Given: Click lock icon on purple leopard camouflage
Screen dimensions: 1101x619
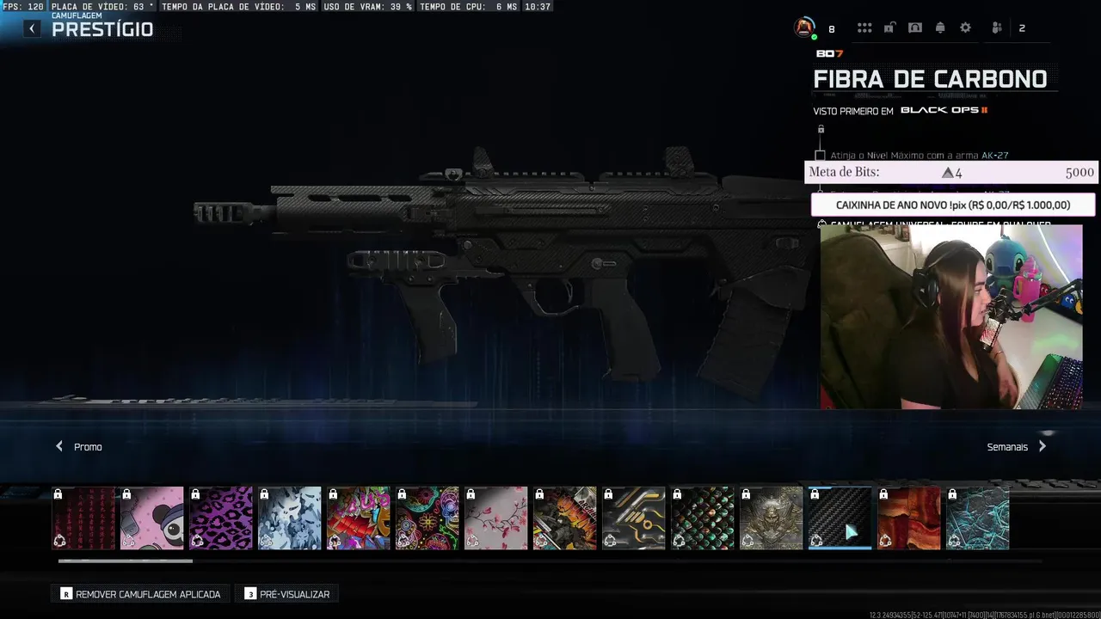Looking at the screenshot, I should (195, 494).
